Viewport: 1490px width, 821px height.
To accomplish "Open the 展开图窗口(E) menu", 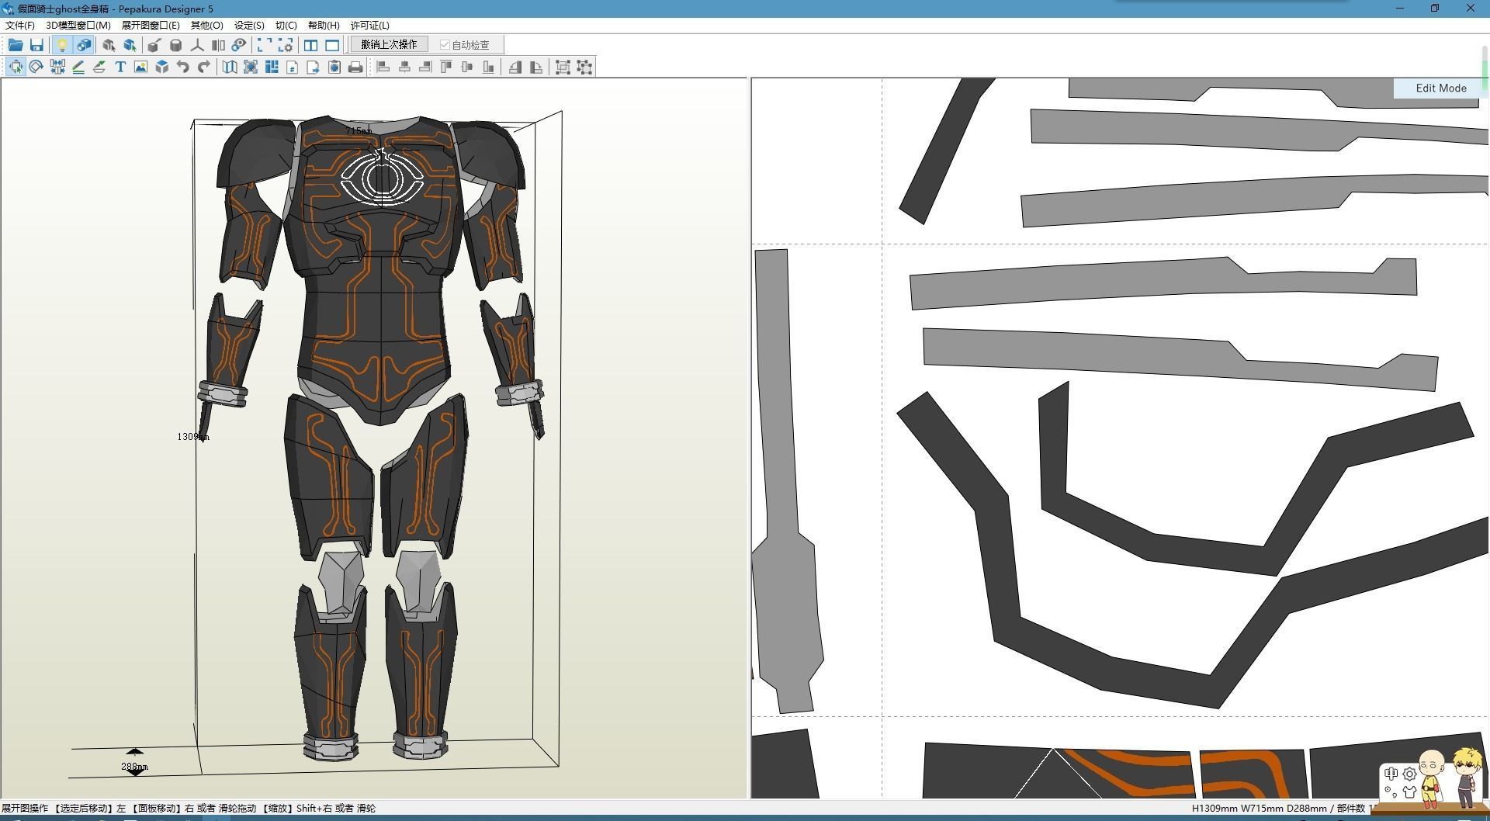I will [x=151, y=26].
